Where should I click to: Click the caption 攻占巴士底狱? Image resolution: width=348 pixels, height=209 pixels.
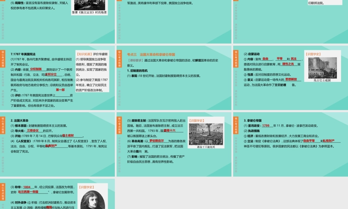(322, 80)
